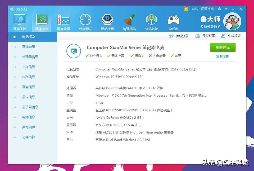Open the 驱动检测 driver detection tool
The height and width of the screenshot is (171, 254).
[107, 21]
